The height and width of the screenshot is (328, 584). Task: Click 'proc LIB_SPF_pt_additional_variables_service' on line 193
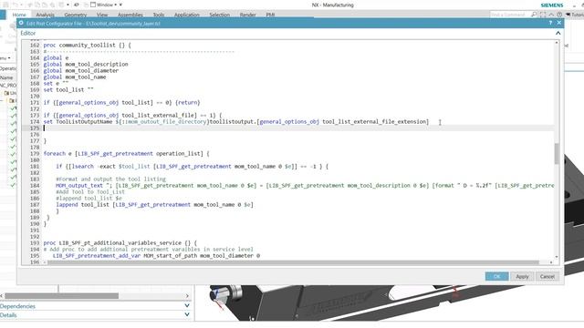[112, 243]
